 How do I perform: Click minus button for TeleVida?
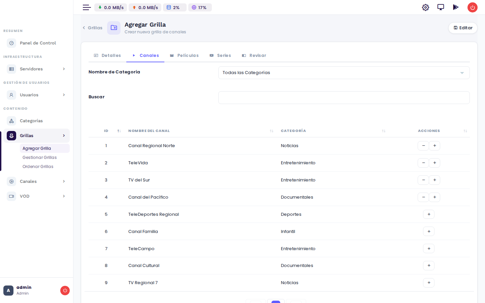(x=423, y=163)
